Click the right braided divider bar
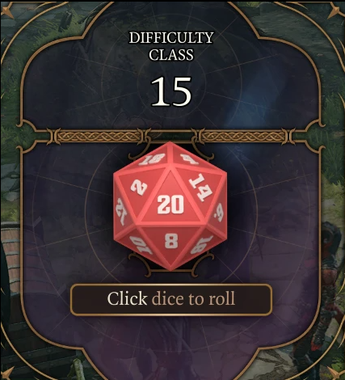The height and width of the screenshot is (380, 345). [244, 136]
